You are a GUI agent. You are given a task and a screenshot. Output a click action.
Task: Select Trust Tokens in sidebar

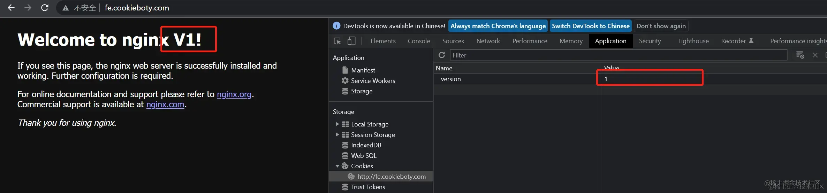[x=368, y=187]
